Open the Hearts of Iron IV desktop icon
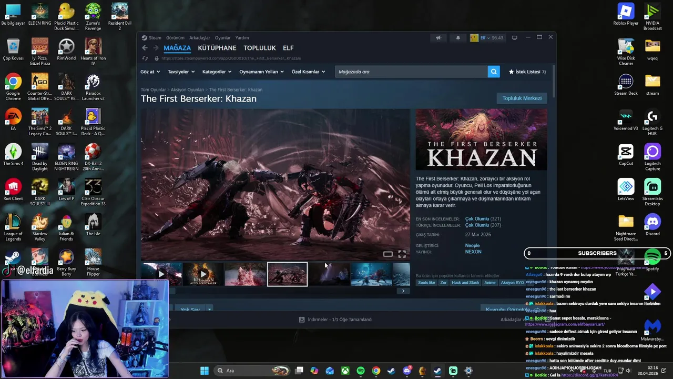Screen dimensions: 673x379 (x=93, y=52)
